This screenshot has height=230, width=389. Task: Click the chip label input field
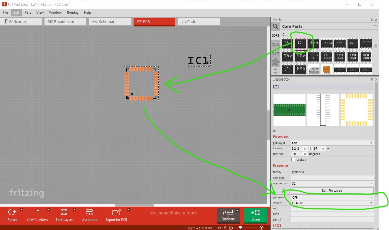(332, 178)
